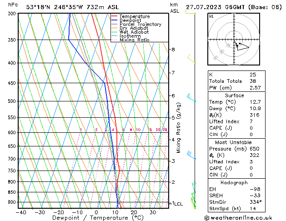
Task: Click the wind barb at 850 hPa
Action: [x=194, y=187]
